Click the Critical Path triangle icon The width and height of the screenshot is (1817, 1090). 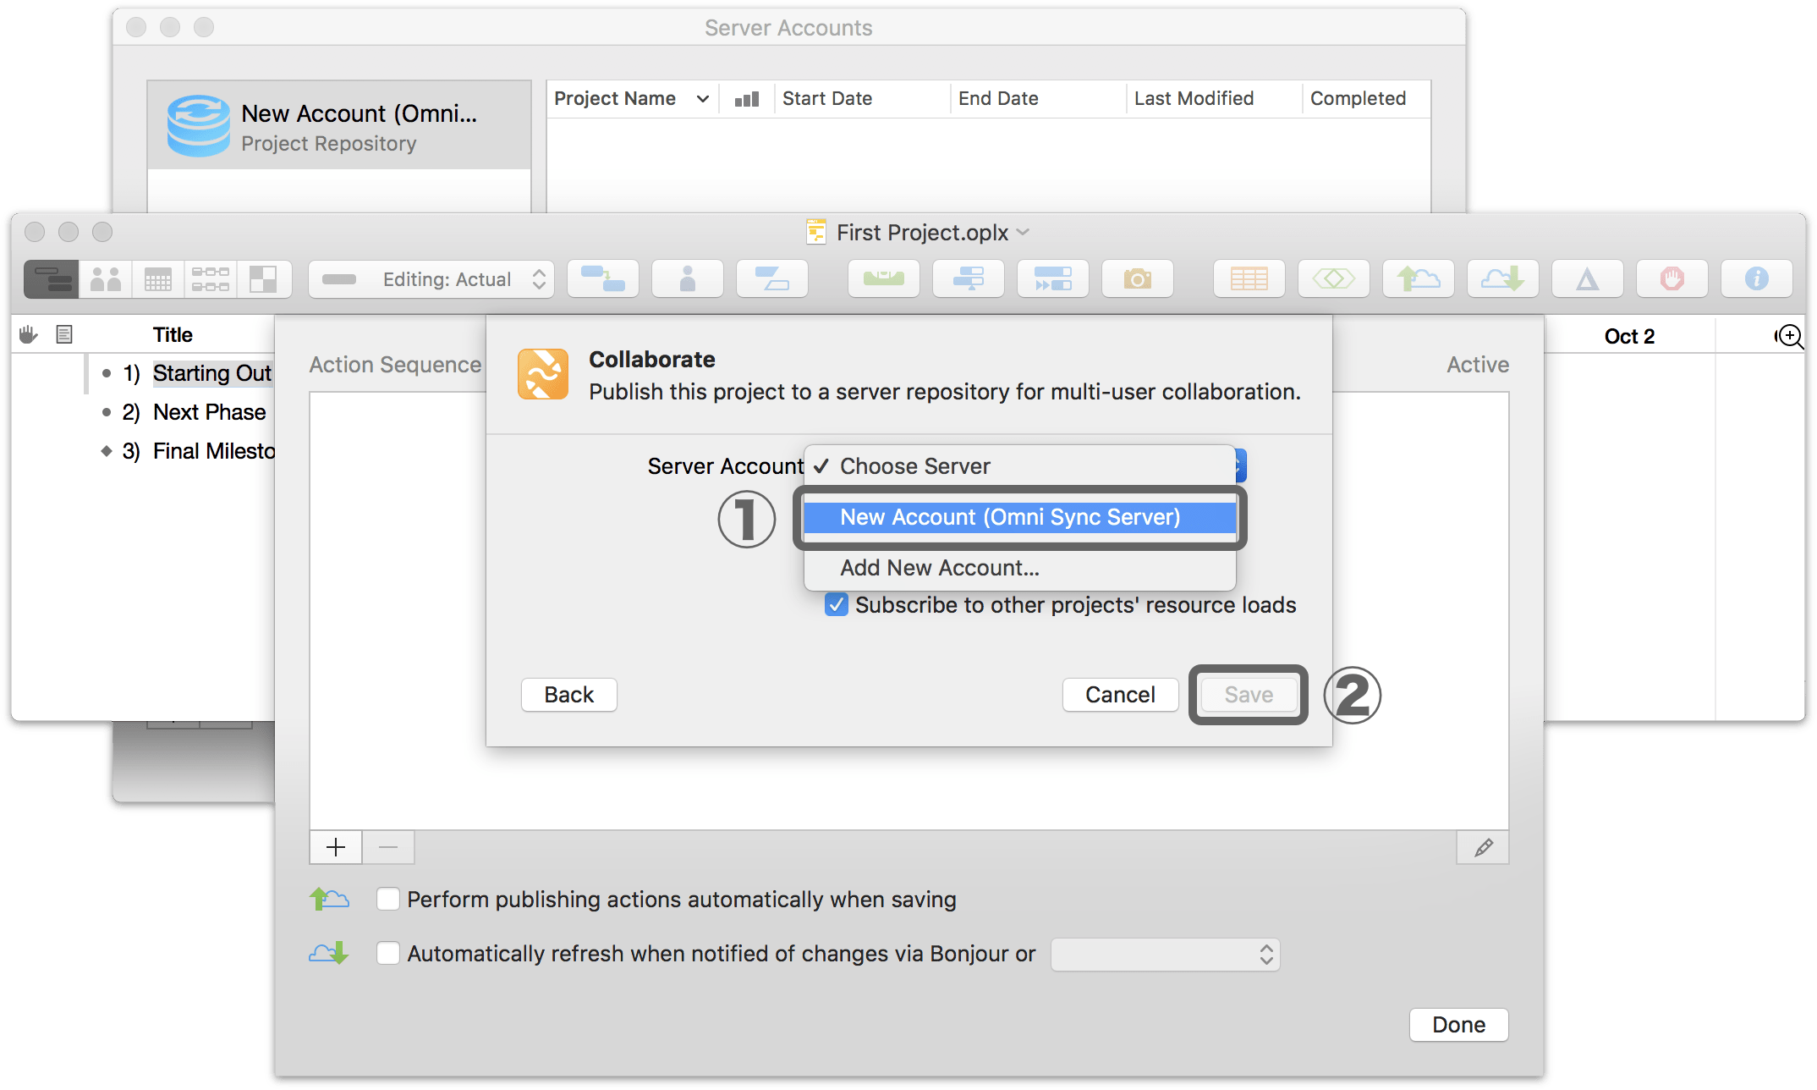click(1588, 279)
